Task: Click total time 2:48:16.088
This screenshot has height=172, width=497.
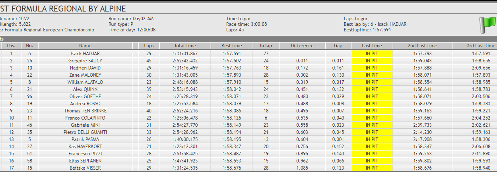Action: 185,82
